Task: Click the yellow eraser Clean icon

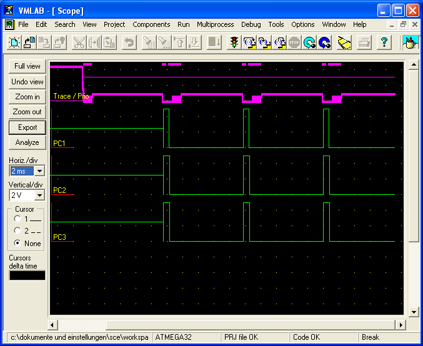Action: coord(344,42)
